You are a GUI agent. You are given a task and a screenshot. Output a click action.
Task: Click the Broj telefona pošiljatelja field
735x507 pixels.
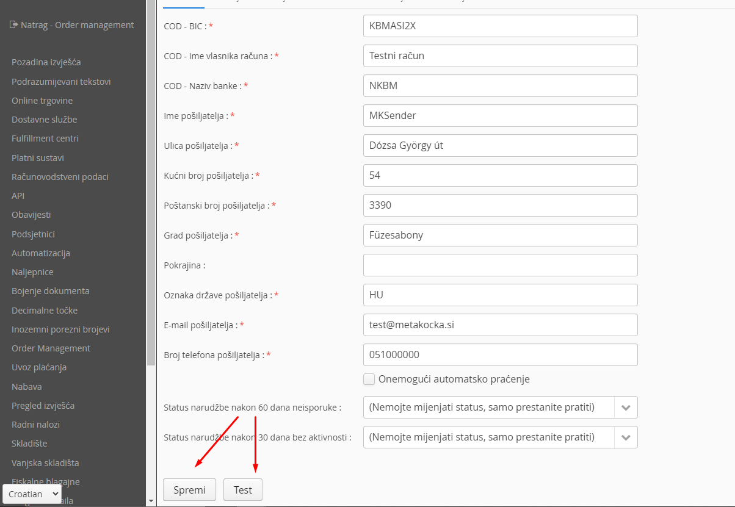point(501,354)
